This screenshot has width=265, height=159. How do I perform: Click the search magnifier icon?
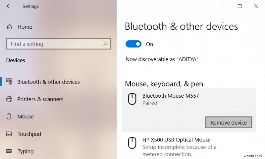[x=105, y=44]
